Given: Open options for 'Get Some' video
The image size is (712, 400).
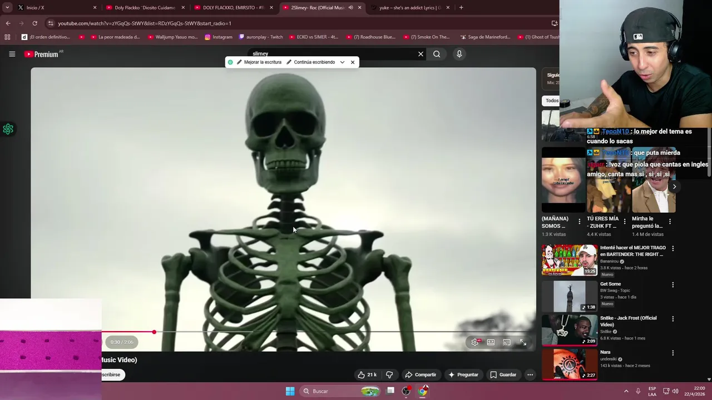Looking at the screenshot, I should pos(673,284).
